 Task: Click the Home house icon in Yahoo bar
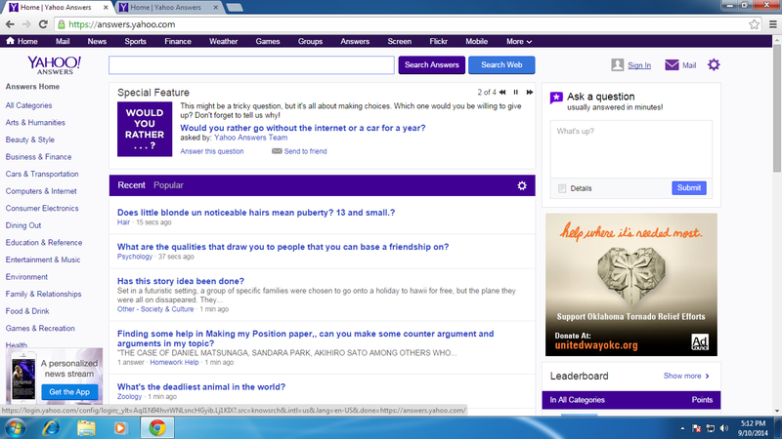(x=10, y=41)
